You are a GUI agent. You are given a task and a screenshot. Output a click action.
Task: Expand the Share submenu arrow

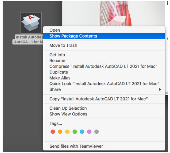coord(160,89)
